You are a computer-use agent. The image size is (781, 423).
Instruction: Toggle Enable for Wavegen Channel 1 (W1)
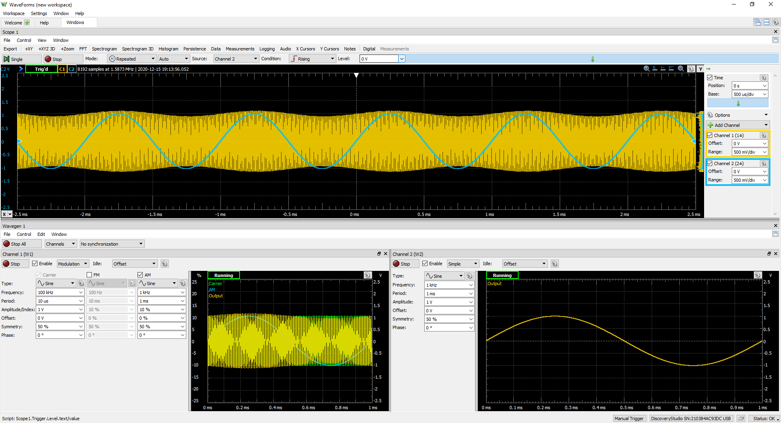tap(35, 264)
